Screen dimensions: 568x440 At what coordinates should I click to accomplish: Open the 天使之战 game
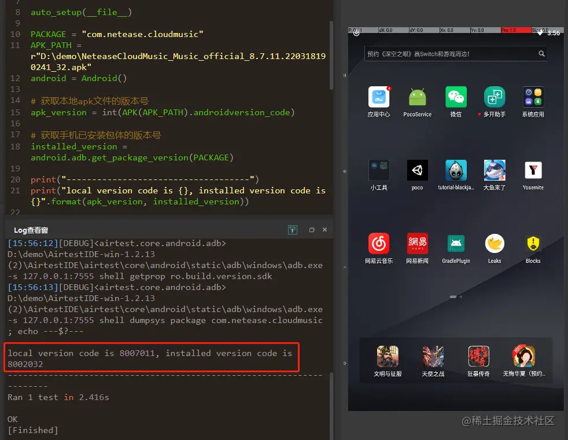click(433, 356)
